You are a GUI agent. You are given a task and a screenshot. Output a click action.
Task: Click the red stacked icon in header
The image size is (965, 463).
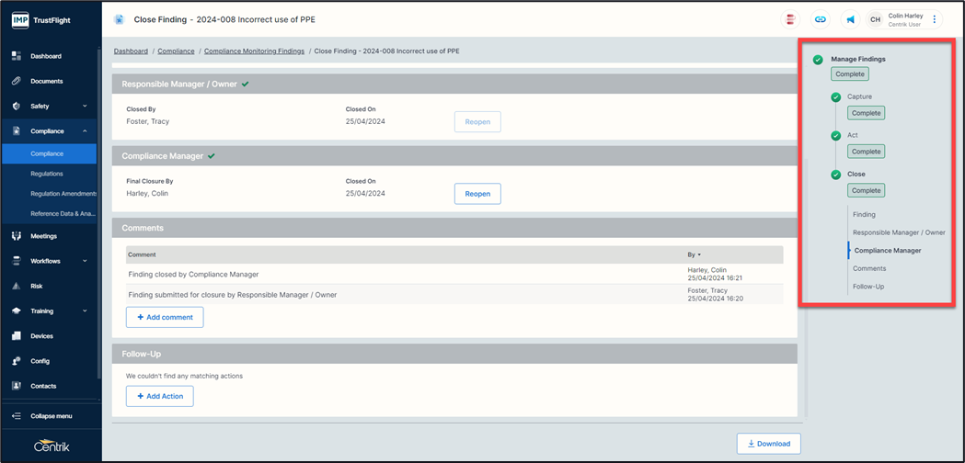coord(789,19)
